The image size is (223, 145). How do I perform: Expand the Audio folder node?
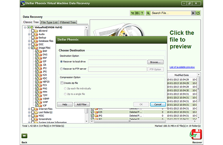tap(29, 34)
